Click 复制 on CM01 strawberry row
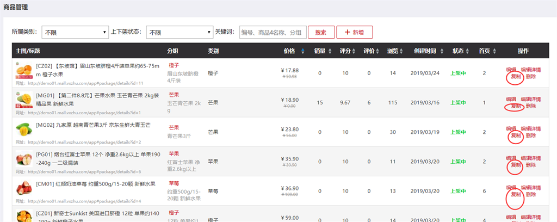557x222 pixels. [515, 194]
